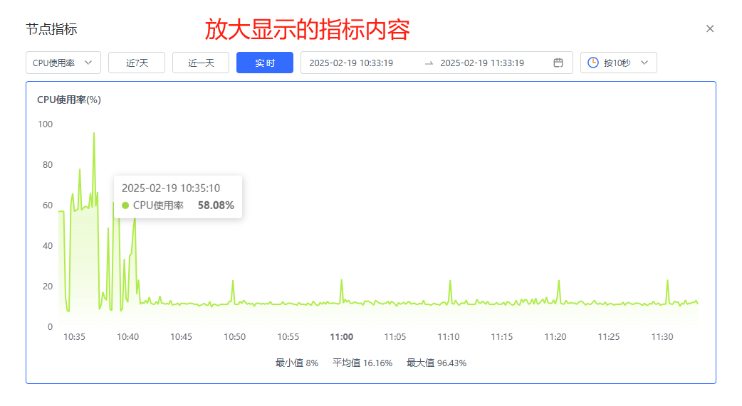The width and height of the screenshot is (742, 406).
Task: Open the calendar date picker icon
Action: (x=558, y=63)
